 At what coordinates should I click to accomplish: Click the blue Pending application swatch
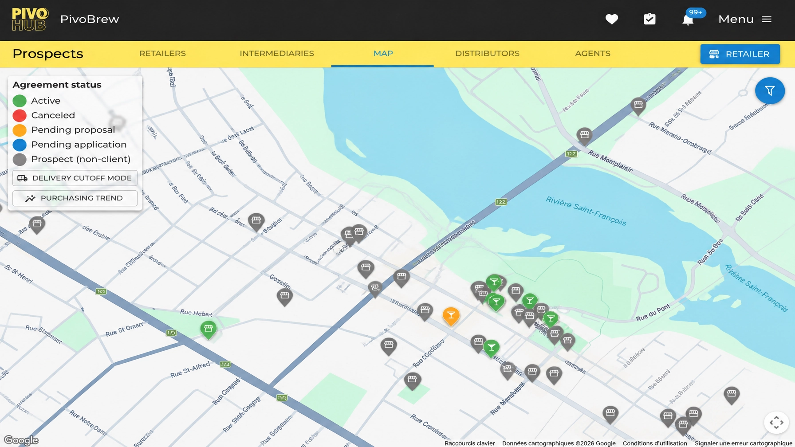(20, 145)
